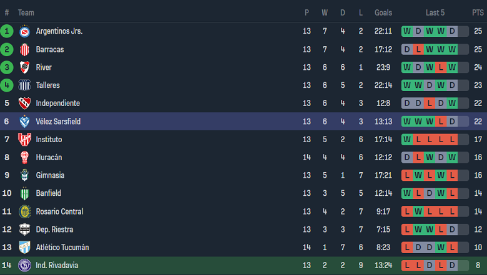
Task: Click the Independiente club crest icon
Action: coord(24,104)
